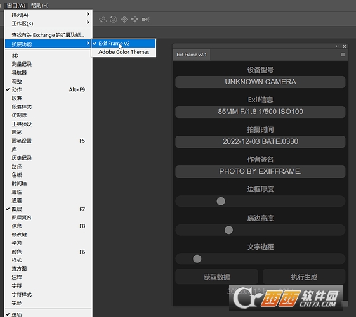Edit the 2022-12-03 shooting time field
Image resolution: width=356 pixels, height=317 pixels.
[x=260, y=141]
